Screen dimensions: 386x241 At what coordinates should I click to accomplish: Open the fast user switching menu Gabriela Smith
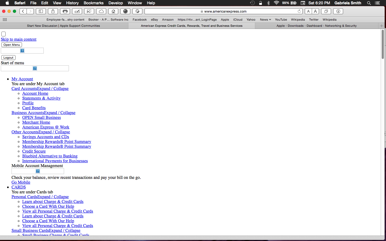[348, 3]
